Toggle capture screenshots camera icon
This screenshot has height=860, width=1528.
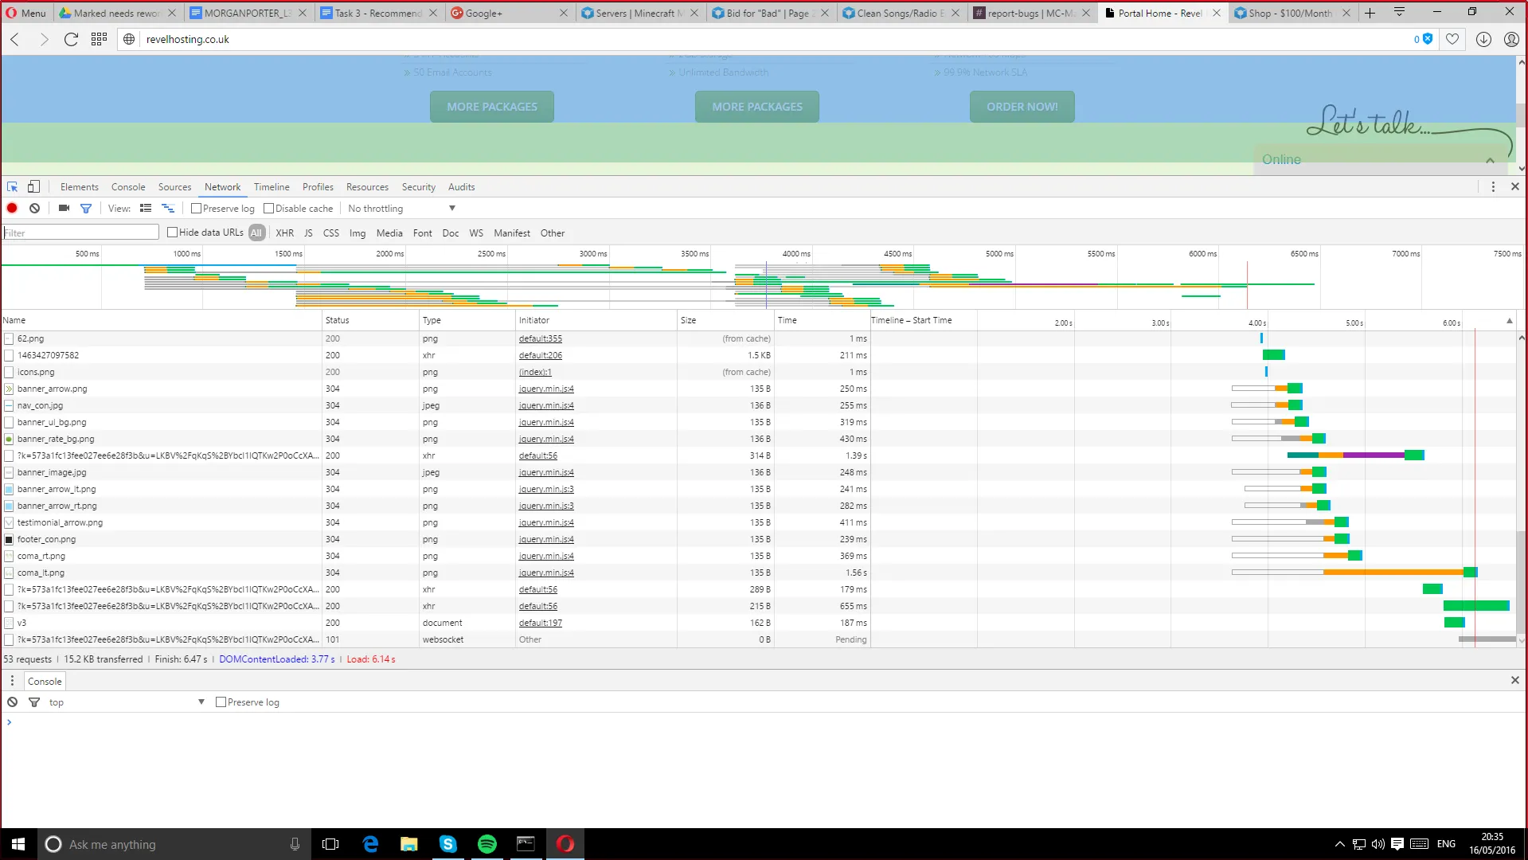[64, 208]
